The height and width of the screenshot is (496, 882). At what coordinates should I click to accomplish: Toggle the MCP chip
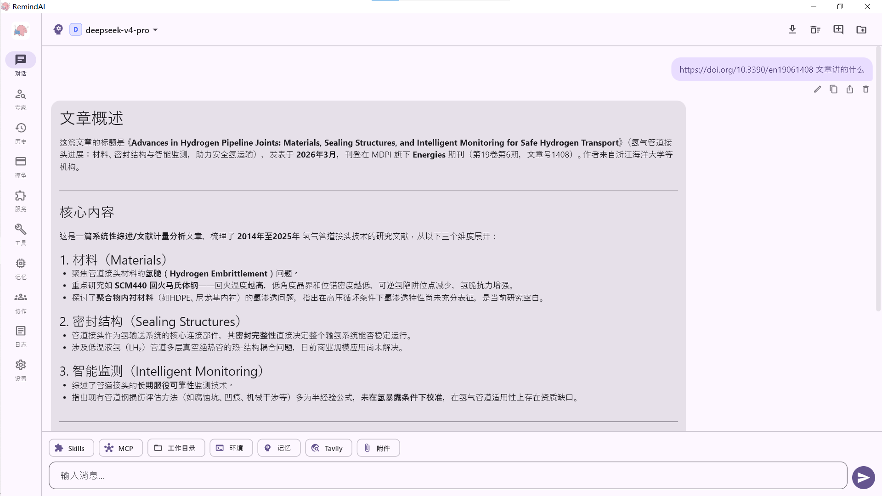pyautogui.click(x=120, y=448)
